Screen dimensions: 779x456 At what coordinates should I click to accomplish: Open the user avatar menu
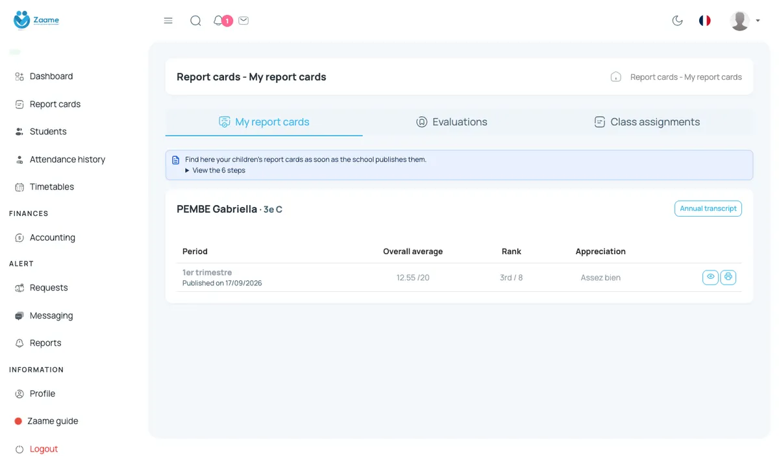[745, 21]
